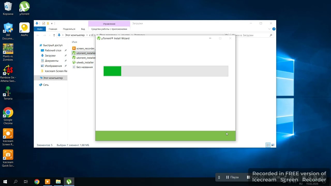Open the 360 Document desktop icon
The image size is (331, 186).
[x=8, y=31]
